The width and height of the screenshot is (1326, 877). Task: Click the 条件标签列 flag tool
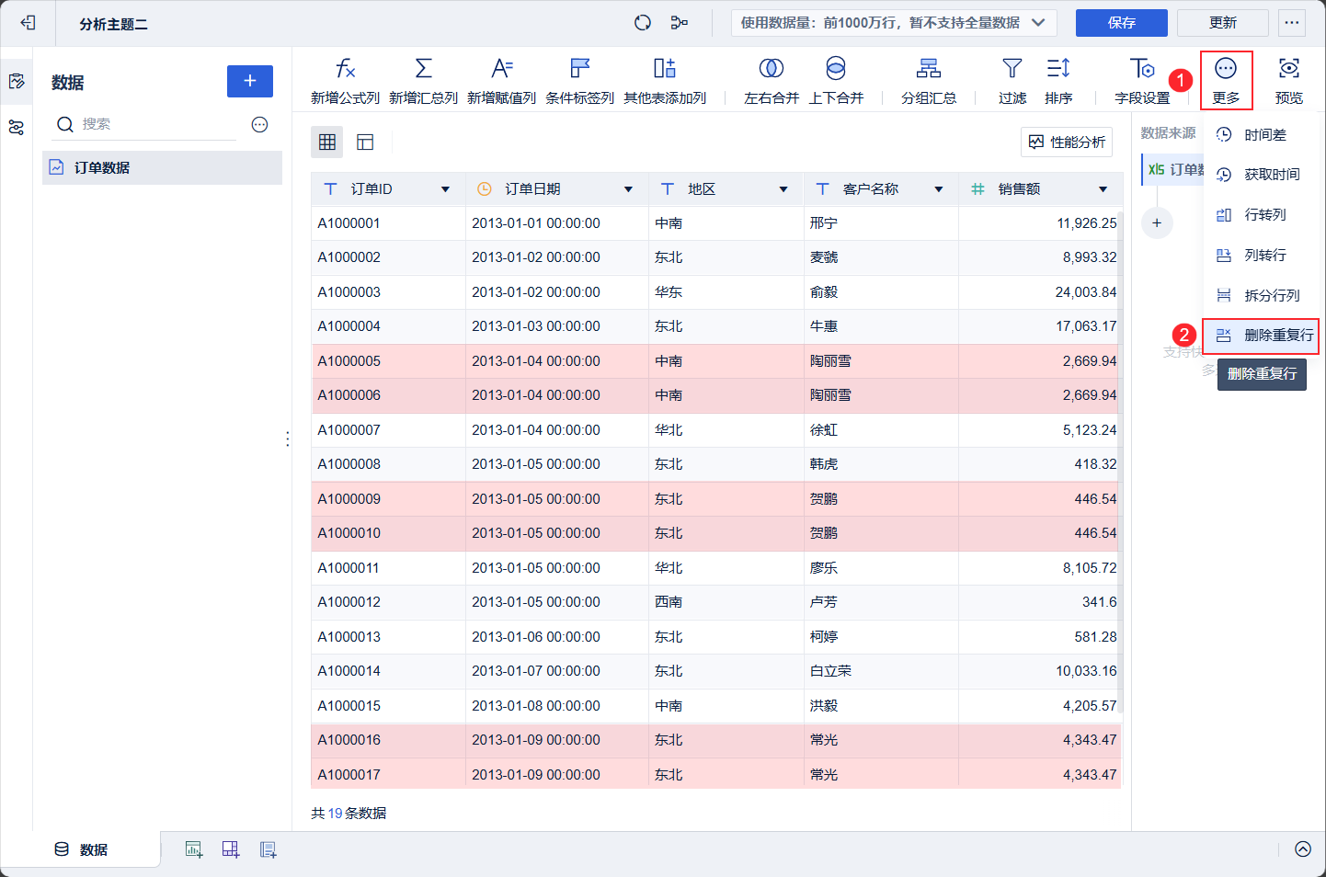[x=579, y=80]
